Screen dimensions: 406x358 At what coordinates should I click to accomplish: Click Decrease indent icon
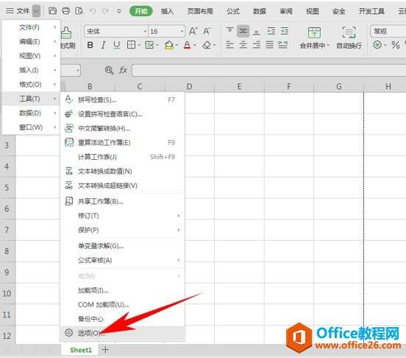point(271,31)
